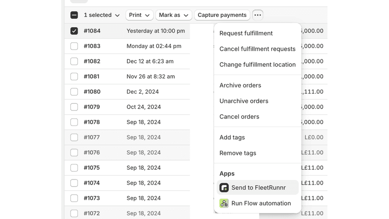Deselect all via header minus checkbox
This screenshot has width=389, height=219.
[x=74, y=15]
